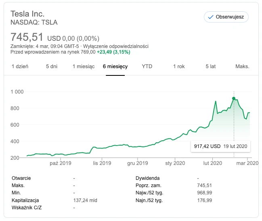Click the gru 2019 axis label
This screenshot has width=262, height=221.
(138, 163)
